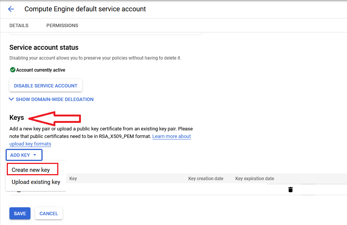Cancel editing with CANCEL button
347x225 pixels.
coord(49,213)
